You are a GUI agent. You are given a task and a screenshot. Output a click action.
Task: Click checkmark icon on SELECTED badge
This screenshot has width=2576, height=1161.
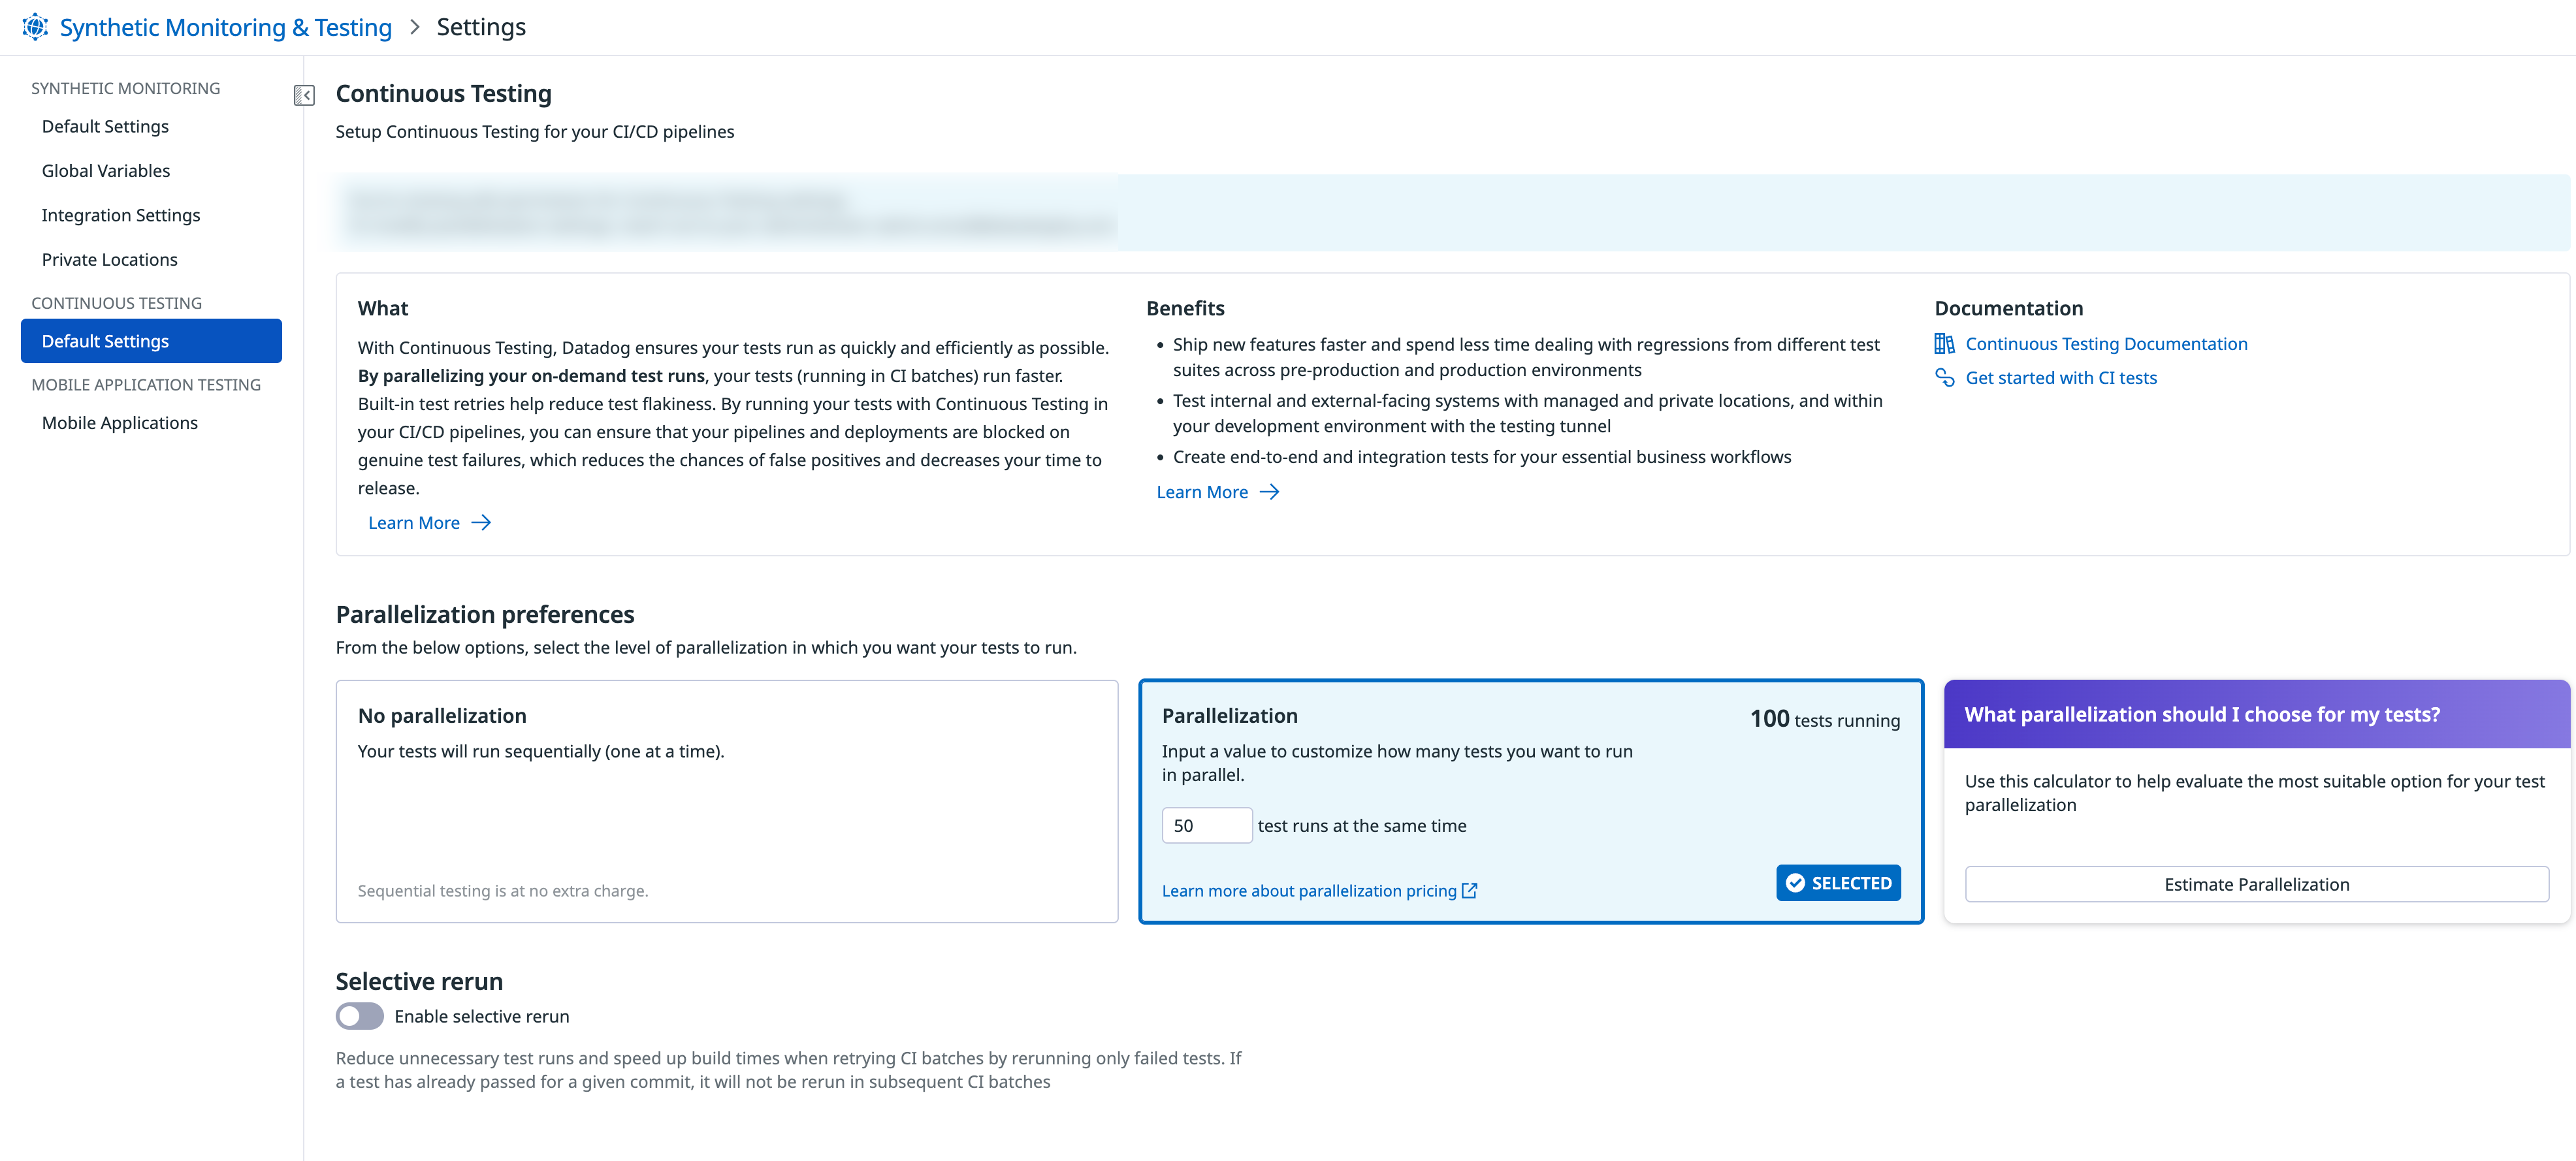1795,883
